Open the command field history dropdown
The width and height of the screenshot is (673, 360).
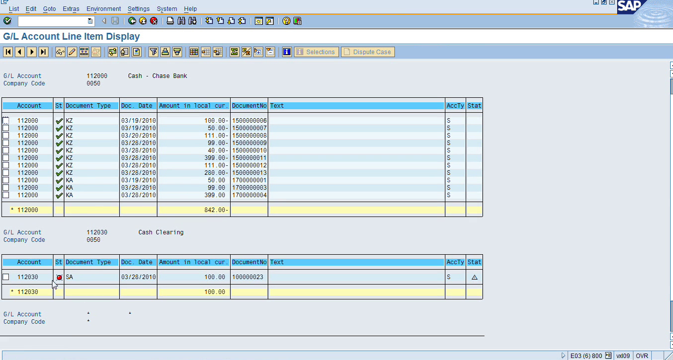pos(90,21)
